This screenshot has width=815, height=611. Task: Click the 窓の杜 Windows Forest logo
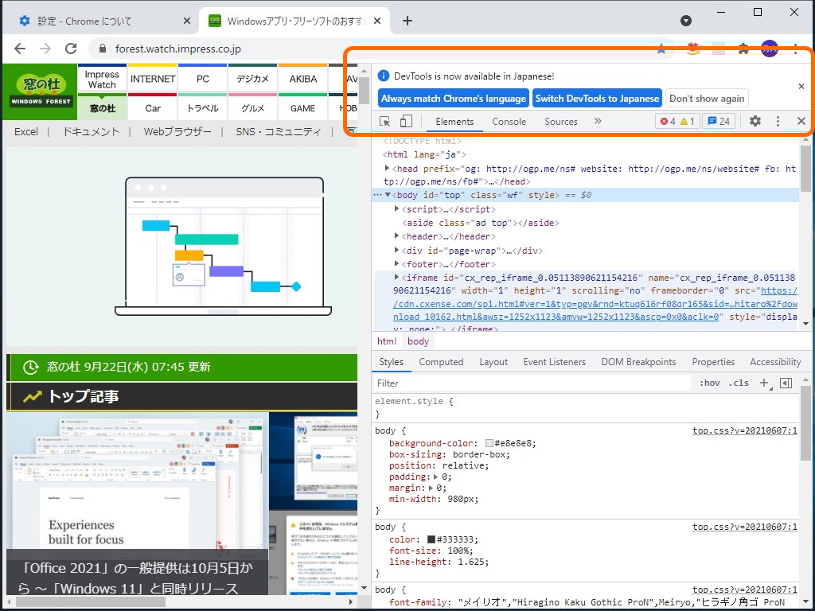[x=41, y=91]
